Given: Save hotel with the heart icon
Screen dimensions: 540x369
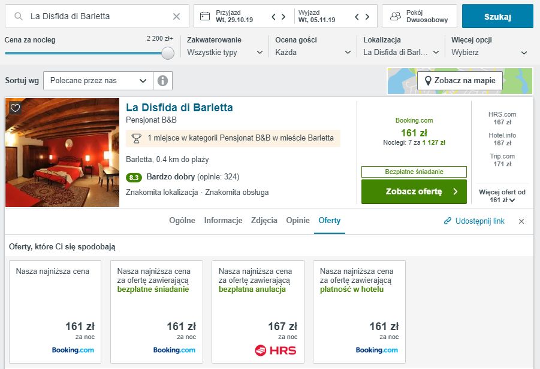Looking at the screenshot, I should [x=16, y=108].
